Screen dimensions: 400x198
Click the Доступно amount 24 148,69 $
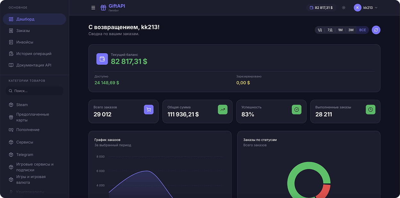(x=107, y=83)
